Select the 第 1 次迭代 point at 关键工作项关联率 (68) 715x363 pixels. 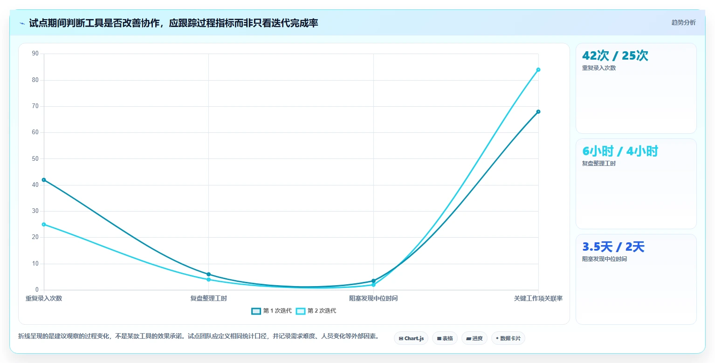coord(538,112)
